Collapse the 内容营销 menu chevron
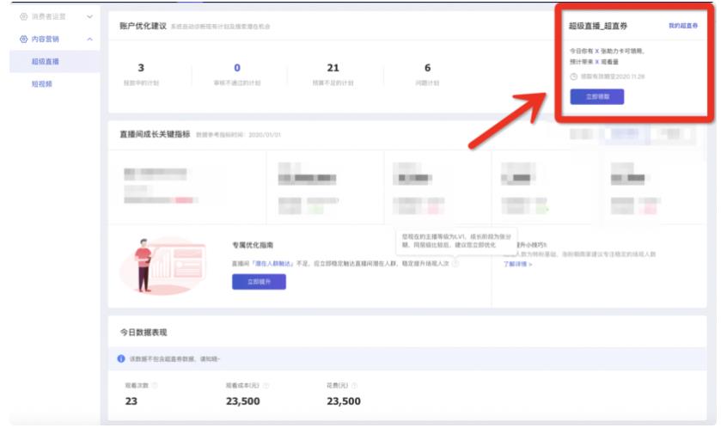The height and width of the screenshot is (428, 721). point(89,39)
